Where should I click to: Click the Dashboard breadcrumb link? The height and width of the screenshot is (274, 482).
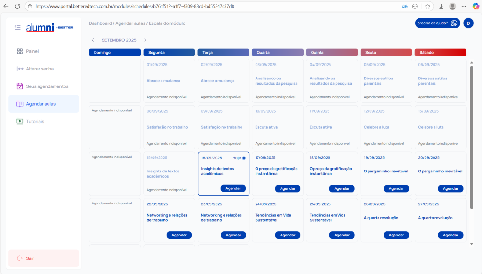click(x=100, y=23)
